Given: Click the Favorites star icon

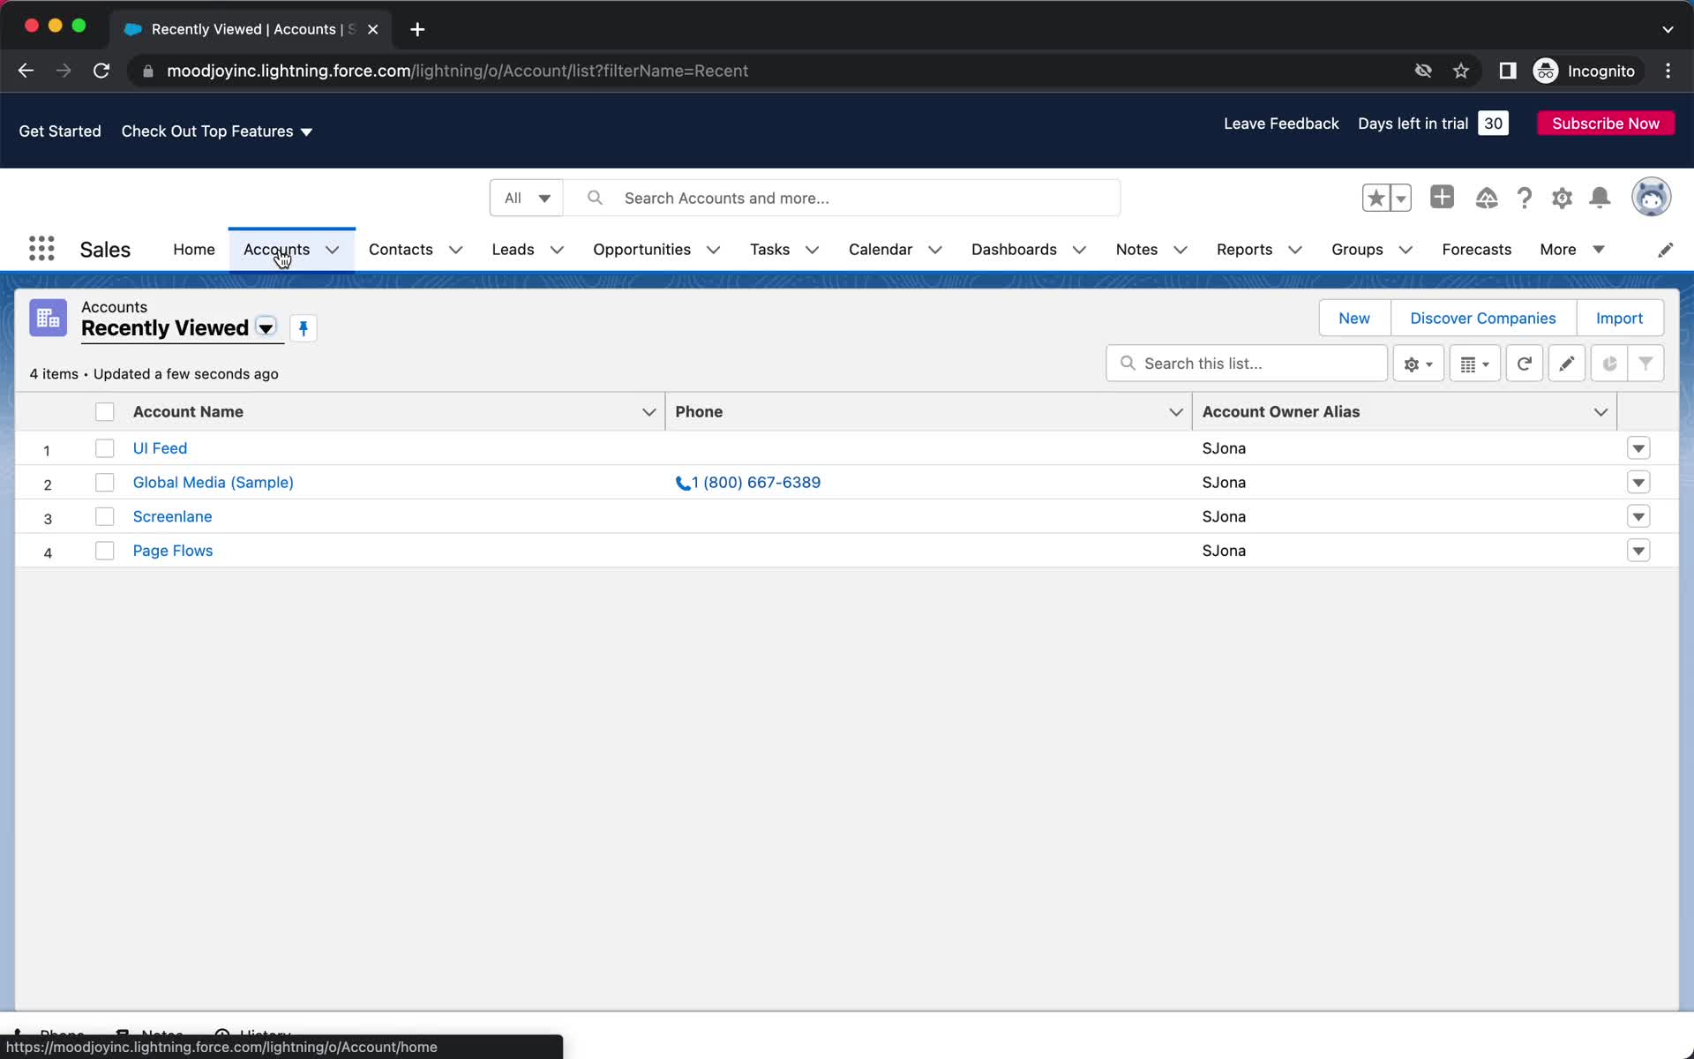Looking at the screenshot, I should tap(1375, 198).
